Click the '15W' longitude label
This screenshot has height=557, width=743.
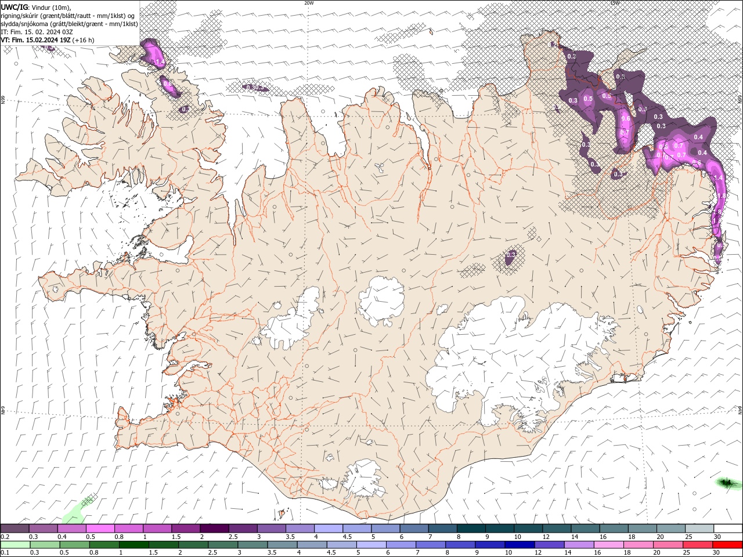click(x=615, y=3)
